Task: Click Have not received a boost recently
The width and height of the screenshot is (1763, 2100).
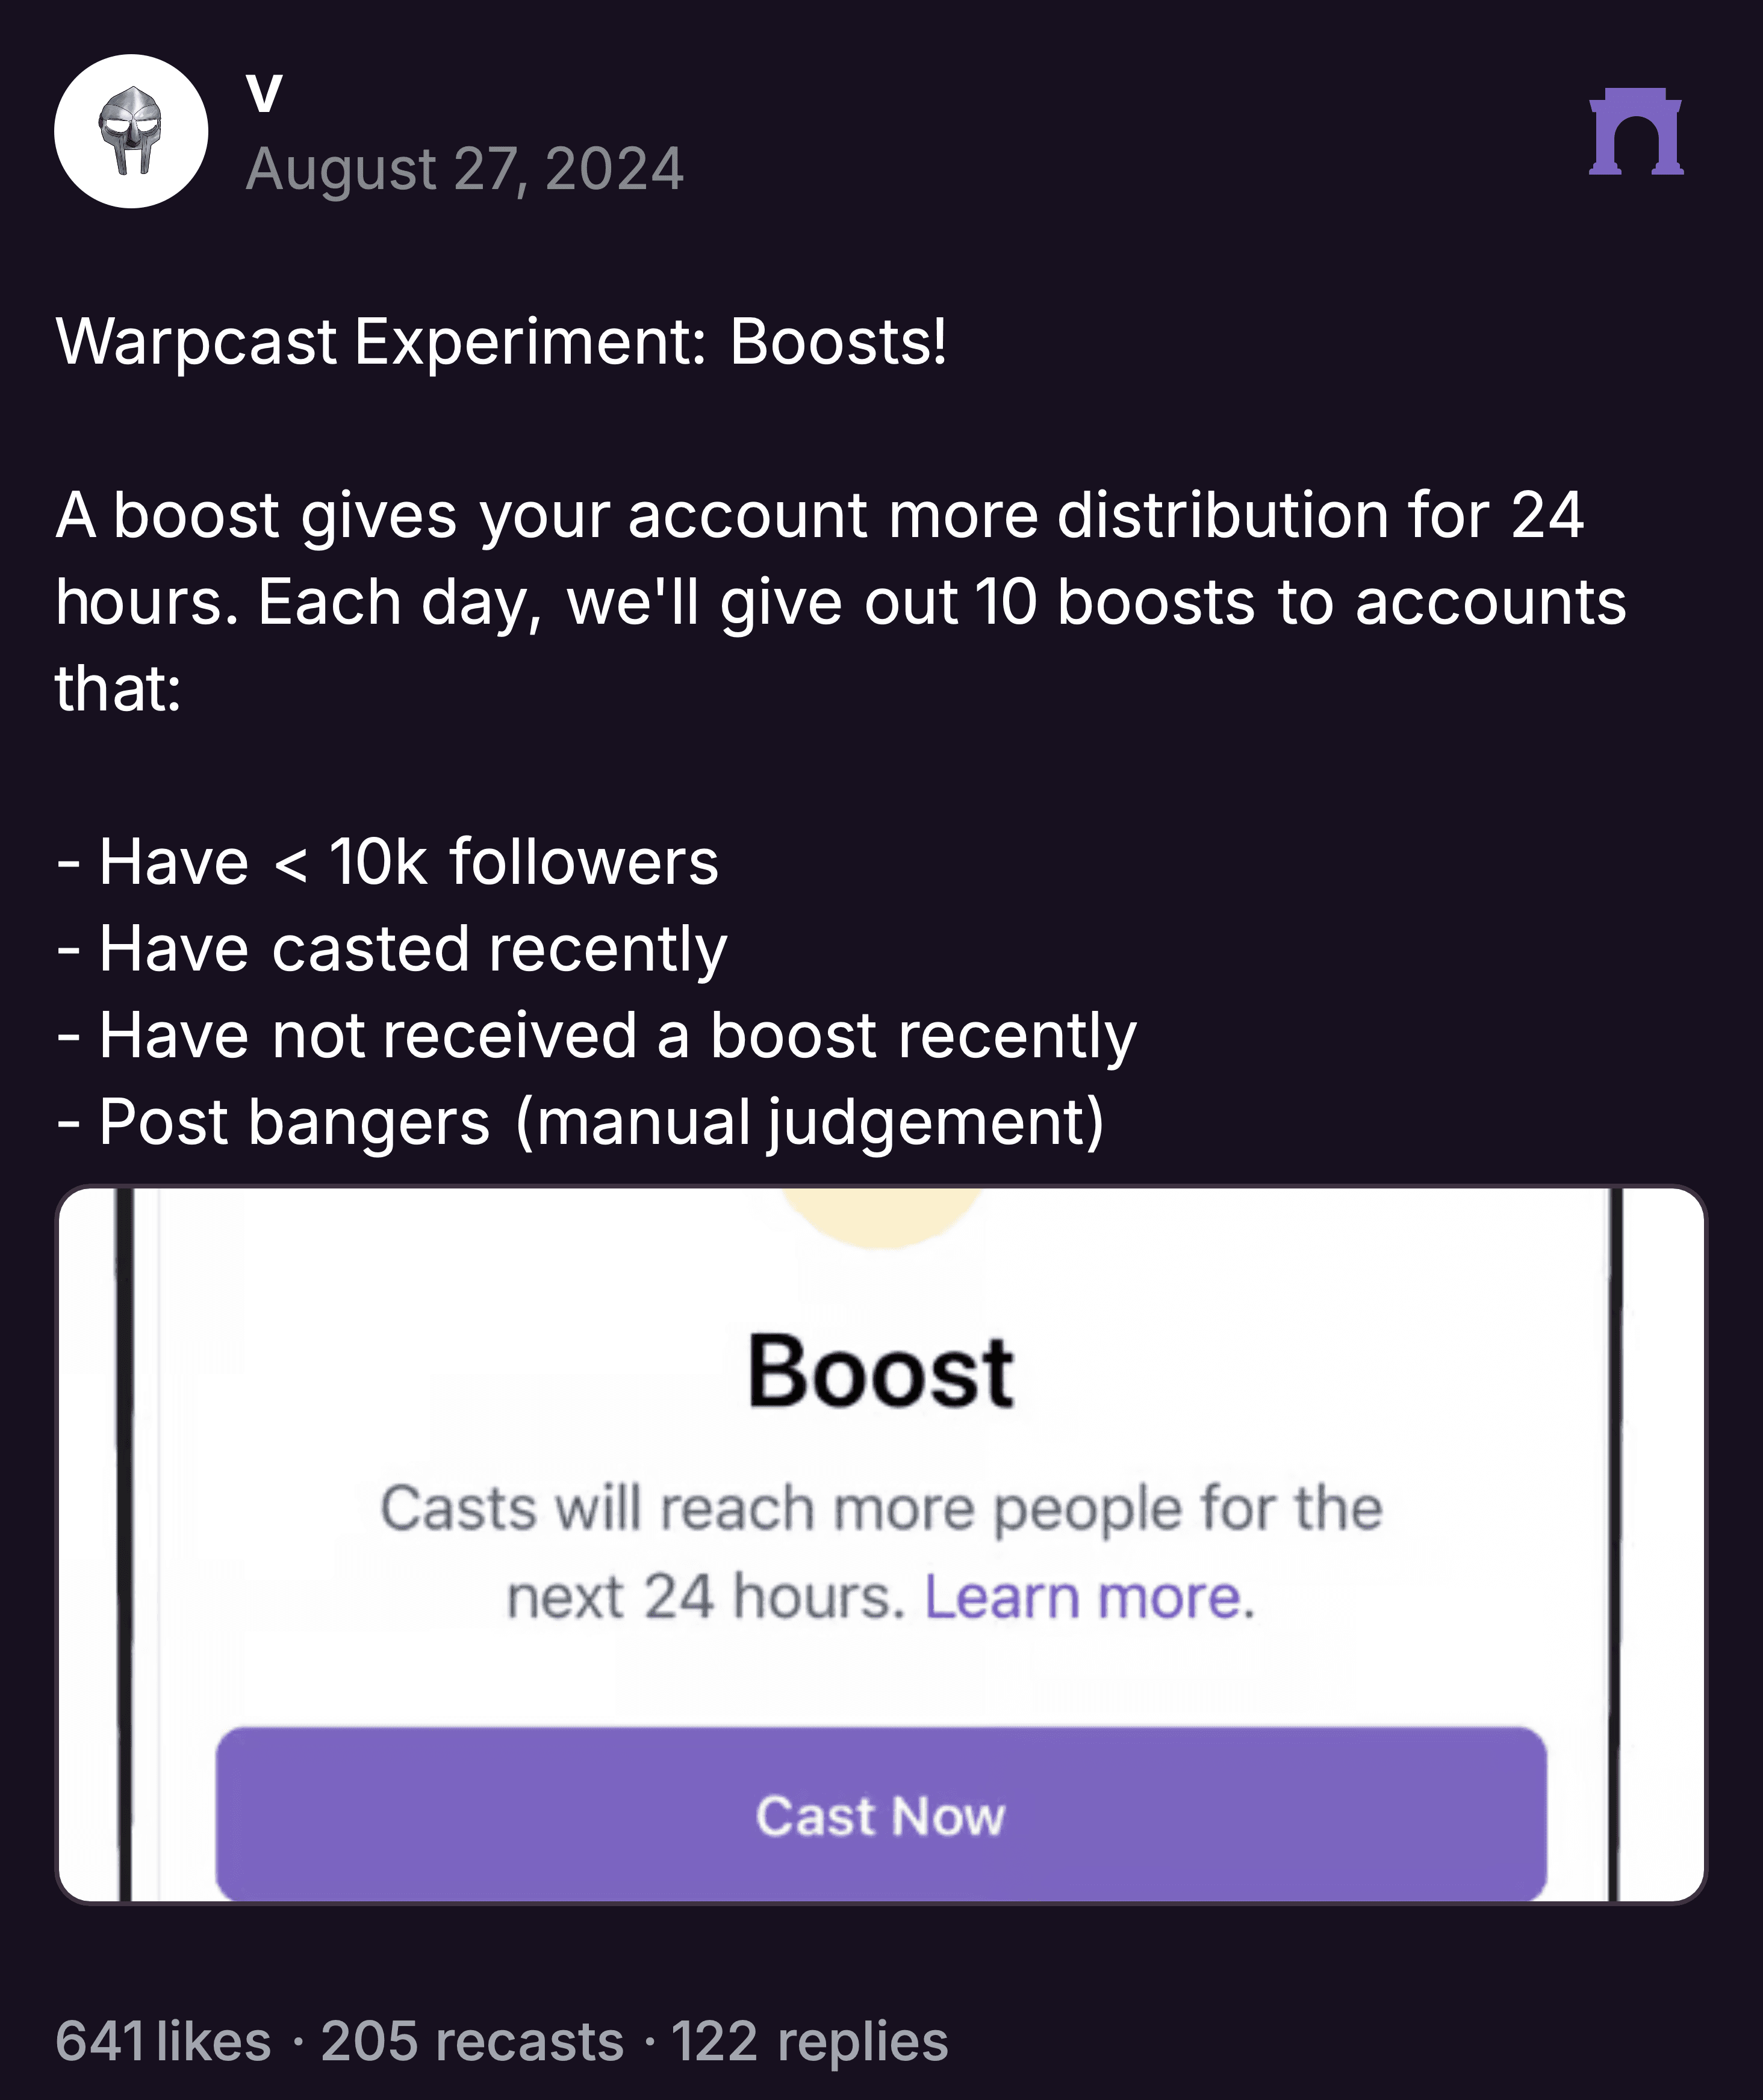Action: point(596,1034)
